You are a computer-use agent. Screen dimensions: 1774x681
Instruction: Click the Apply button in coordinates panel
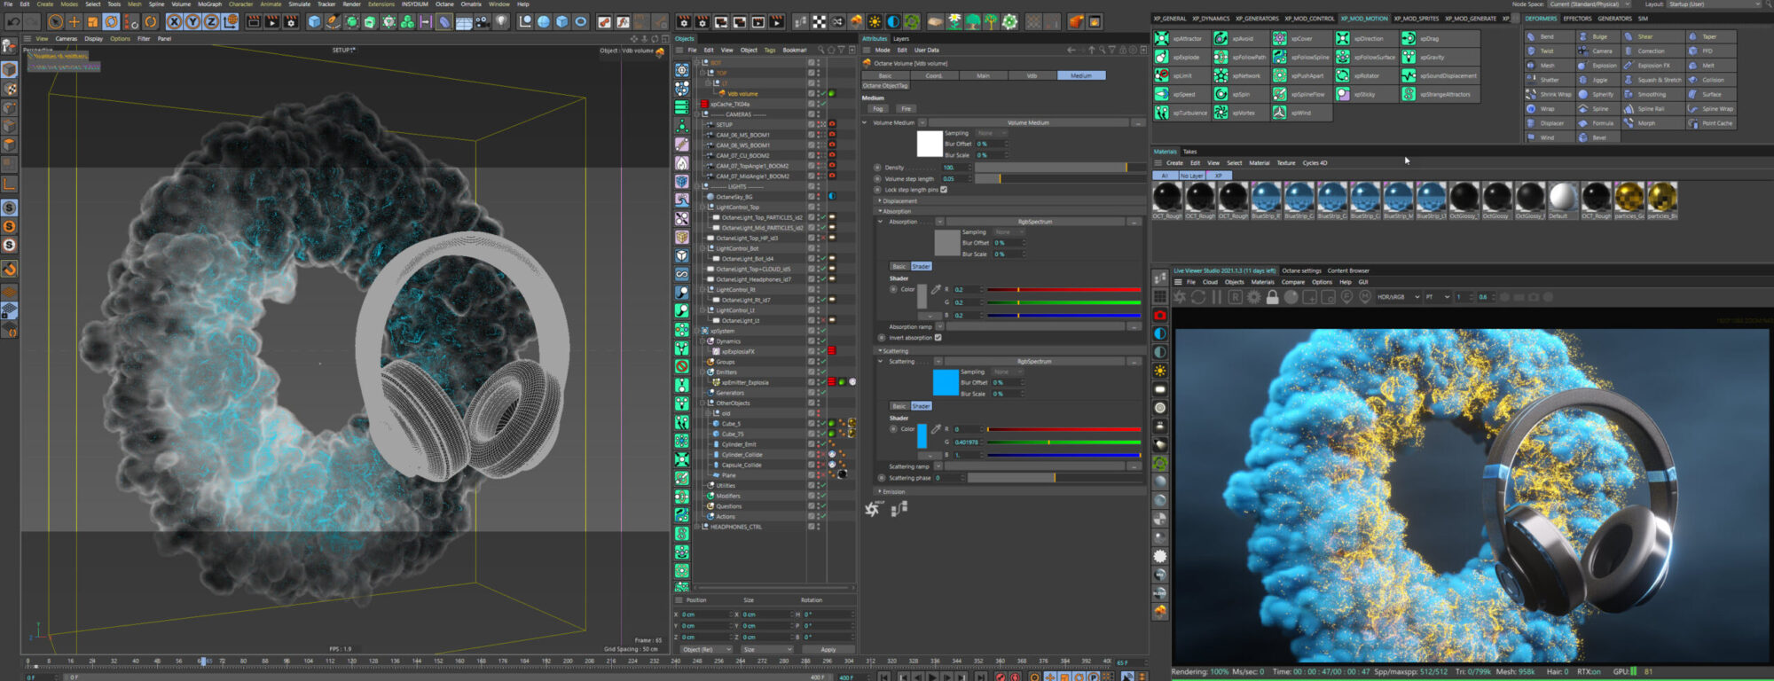(x=828, y=649)
